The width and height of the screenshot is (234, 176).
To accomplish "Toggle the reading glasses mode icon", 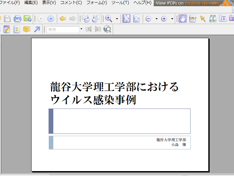I will 193,19.
